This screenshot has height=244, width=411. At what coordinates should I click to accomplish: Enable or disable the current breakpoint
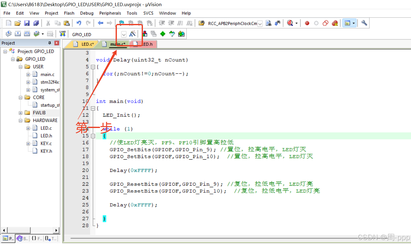point(316,23)
